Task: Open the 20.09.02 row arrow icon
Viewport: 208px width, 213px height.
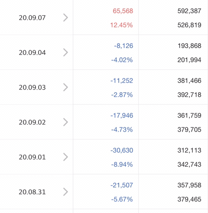Action: click(65, 122)
